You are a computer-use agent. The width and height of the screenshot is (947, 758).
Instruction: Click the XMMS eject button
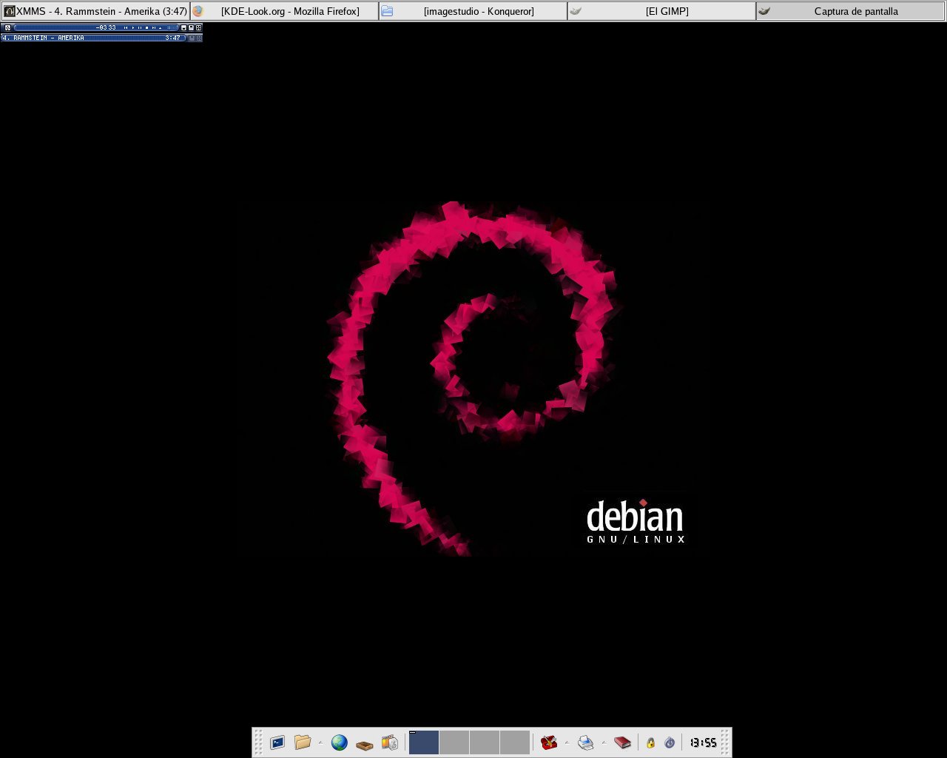coord(161,28)
